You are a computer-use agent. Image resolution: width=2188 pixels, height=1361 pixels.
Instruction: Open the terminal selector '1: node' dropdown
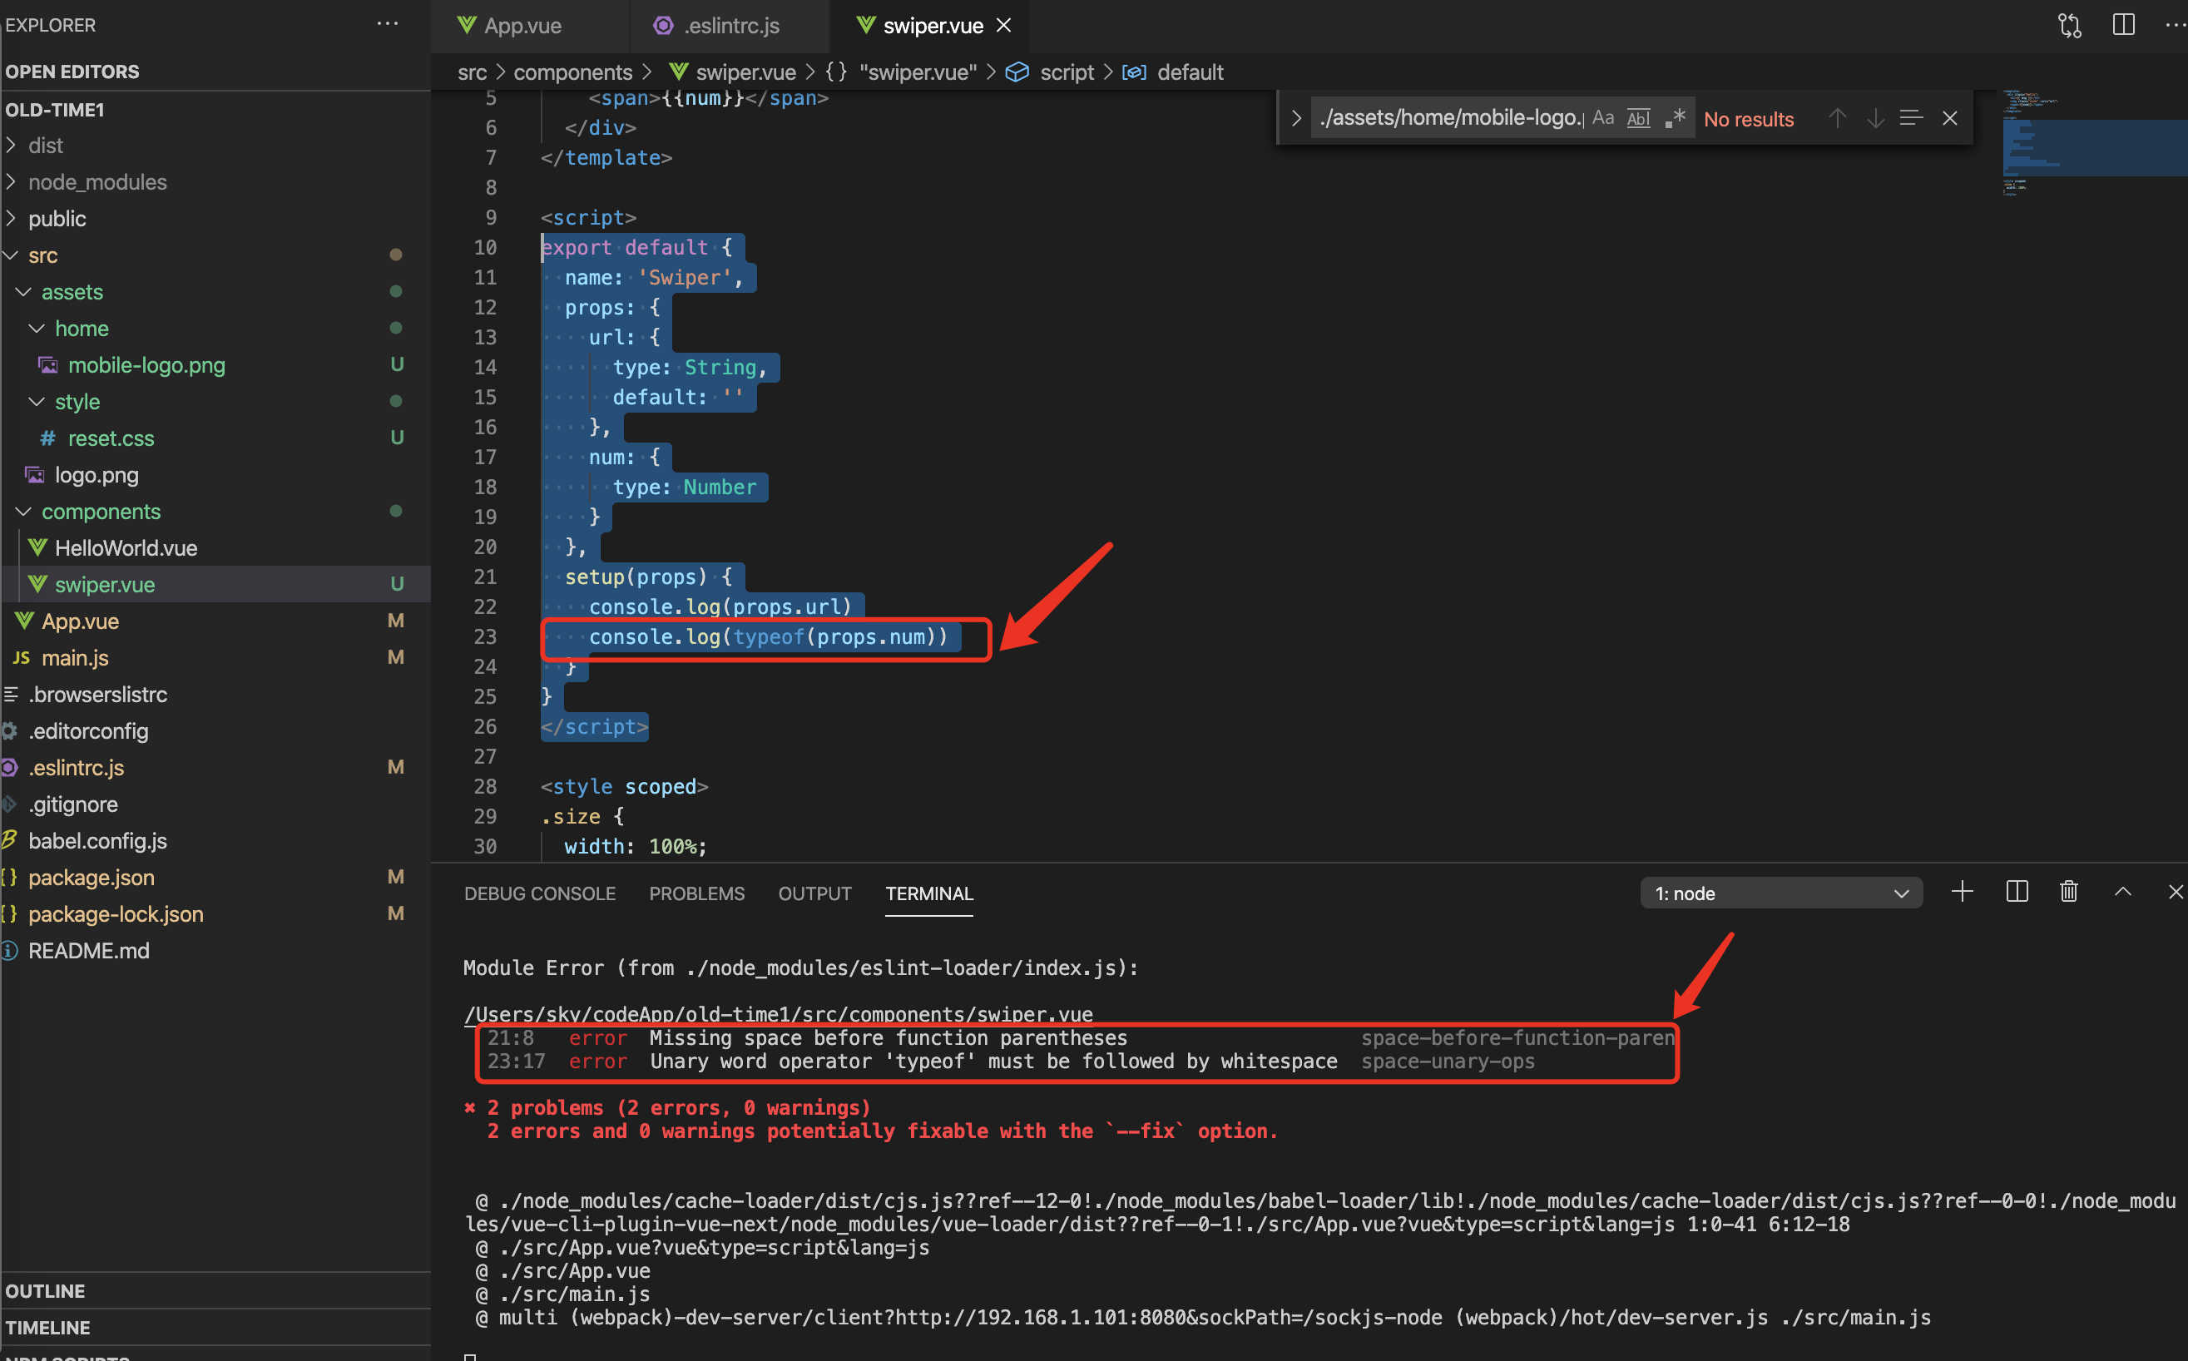[1780, 893]
